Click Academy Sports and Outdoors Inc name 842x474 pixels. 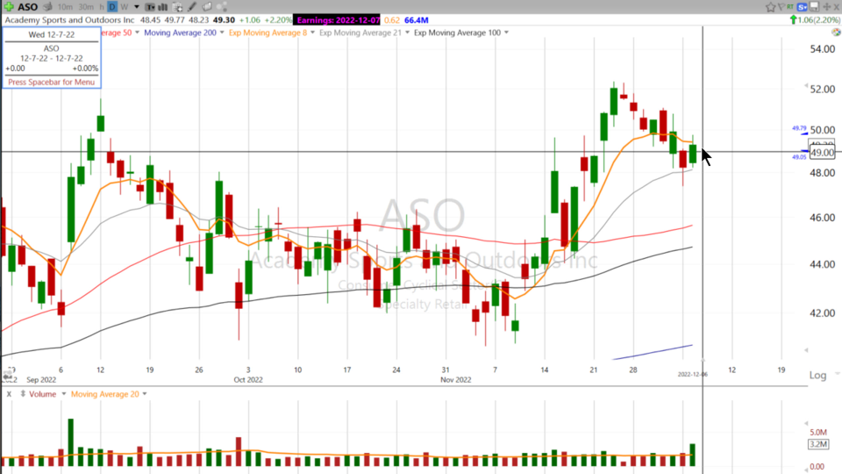pos(70,20)
